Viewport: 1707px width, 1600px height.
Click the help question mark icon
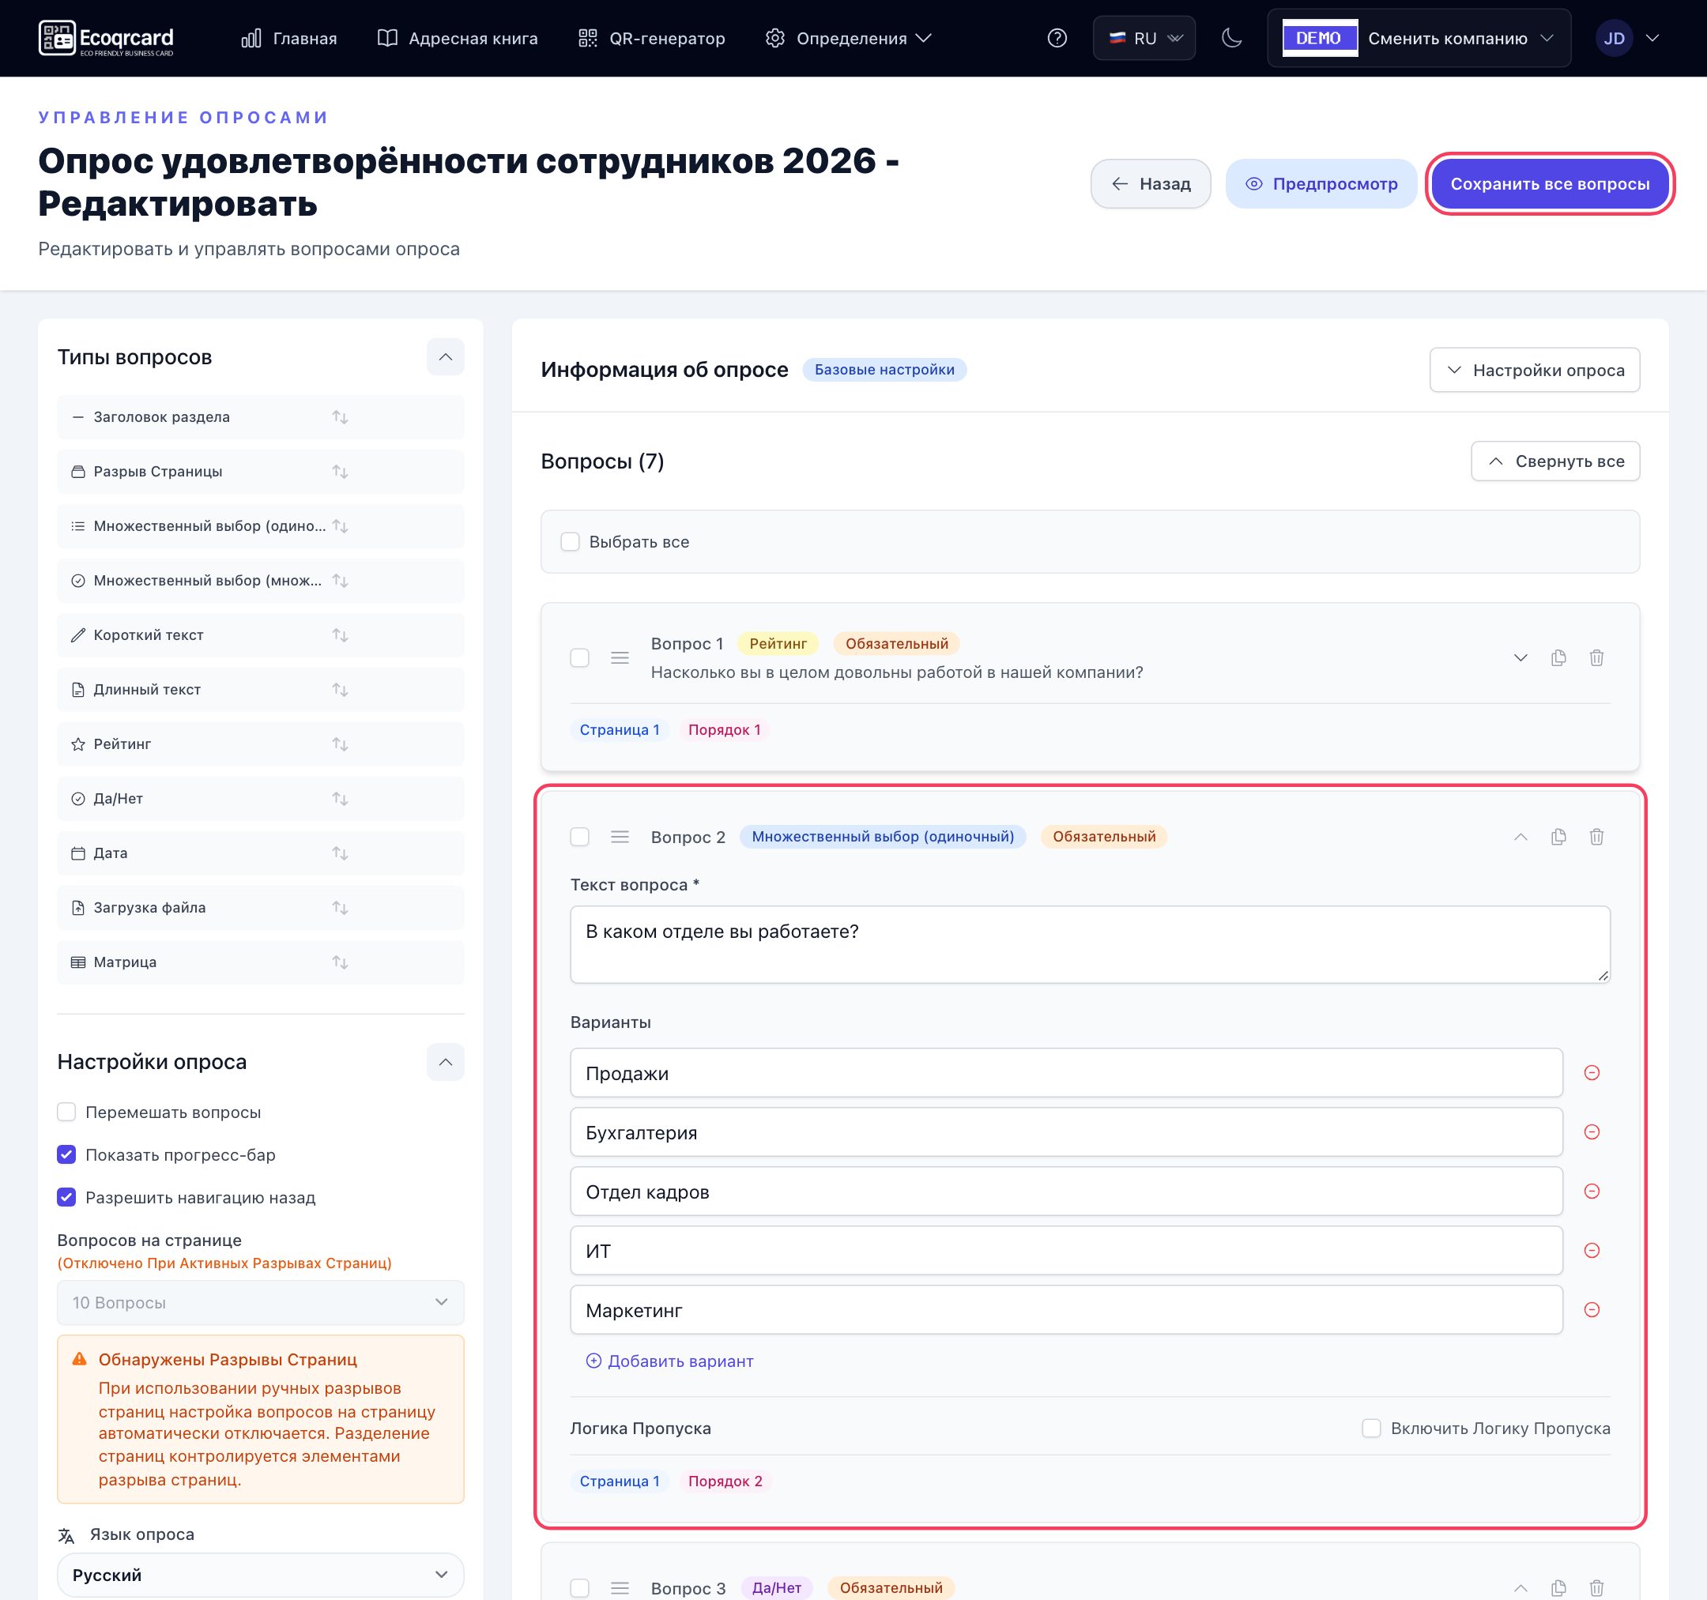1057,38
